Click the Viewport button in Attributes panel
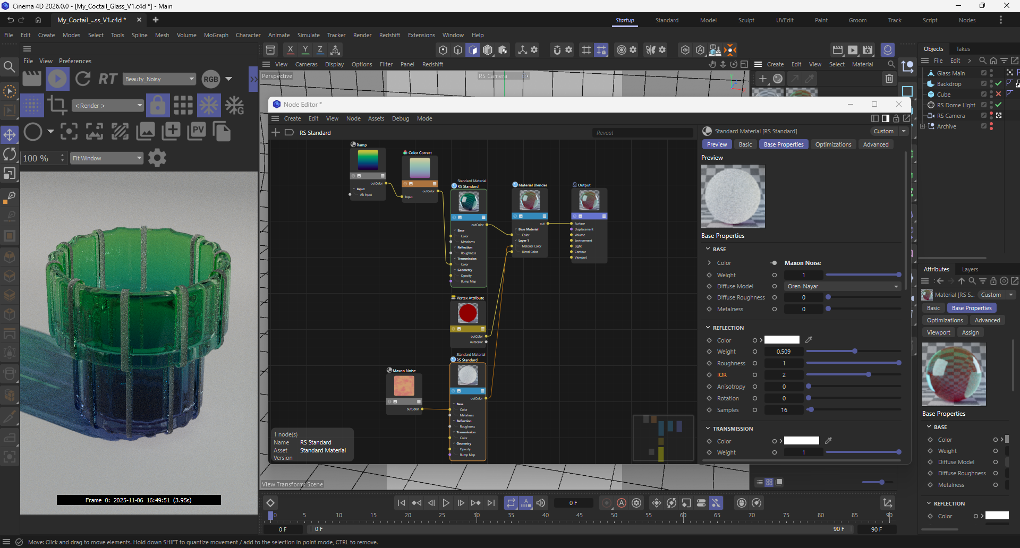Image resolution: width=1020 pixels, height=548 pixels. tap(939, 332)
